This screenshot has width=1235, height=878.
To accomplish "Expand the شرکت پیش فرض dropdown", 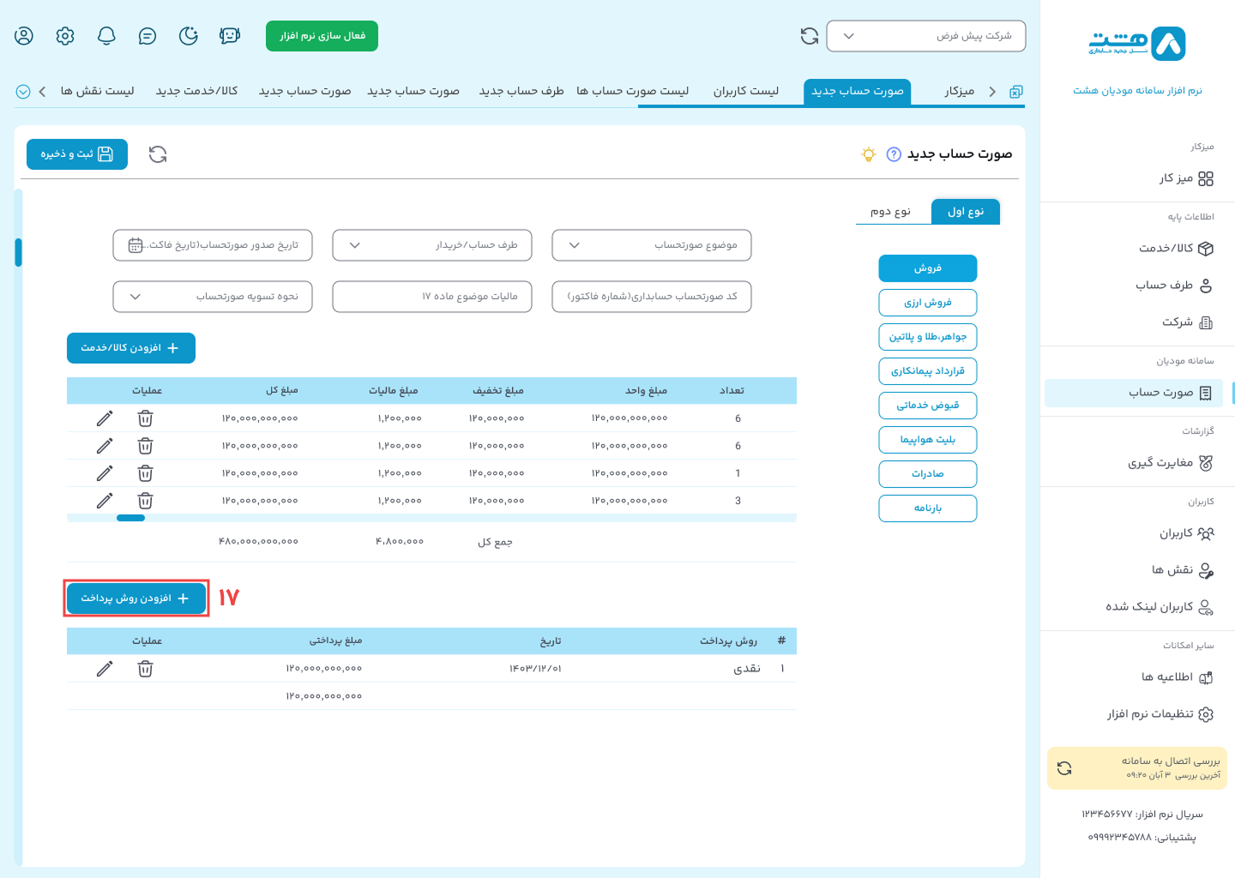I will (925, 36).
